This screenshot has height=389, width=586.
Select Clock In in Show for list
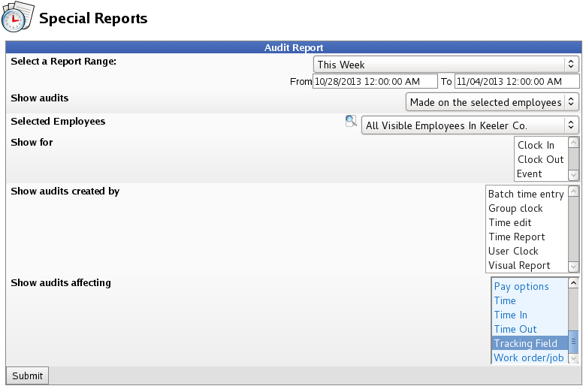[x=541, y=145]
